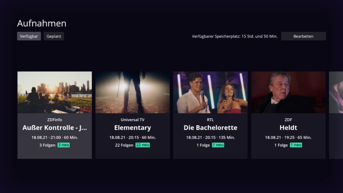This screenshot has width=343, height=193.
Task: Click the green "22 neu" badge
Action: 143,145
